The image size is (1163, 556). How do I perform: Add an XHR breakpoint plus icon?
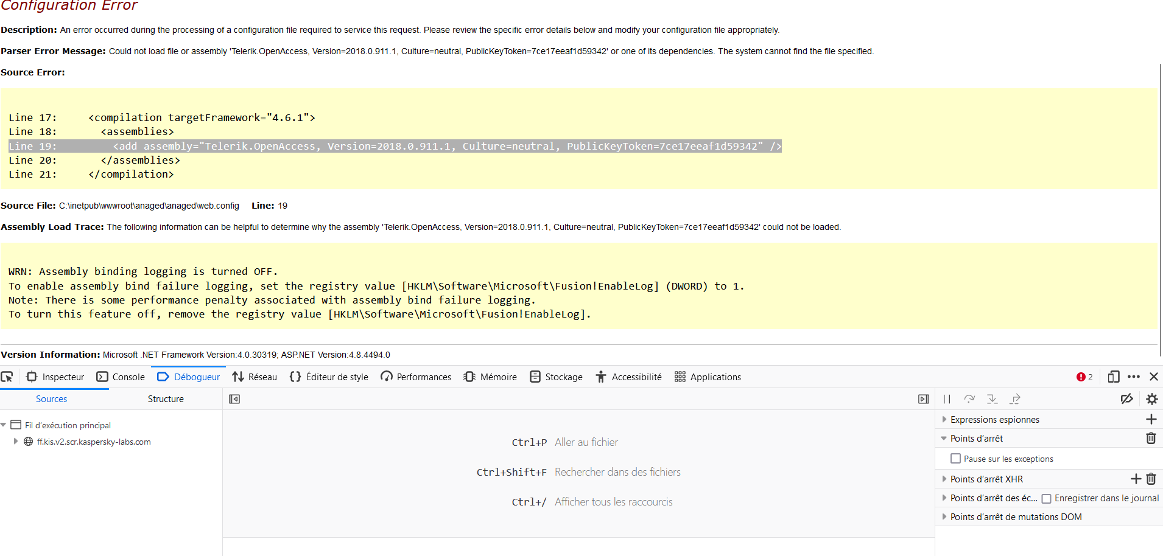point(1136,479)
